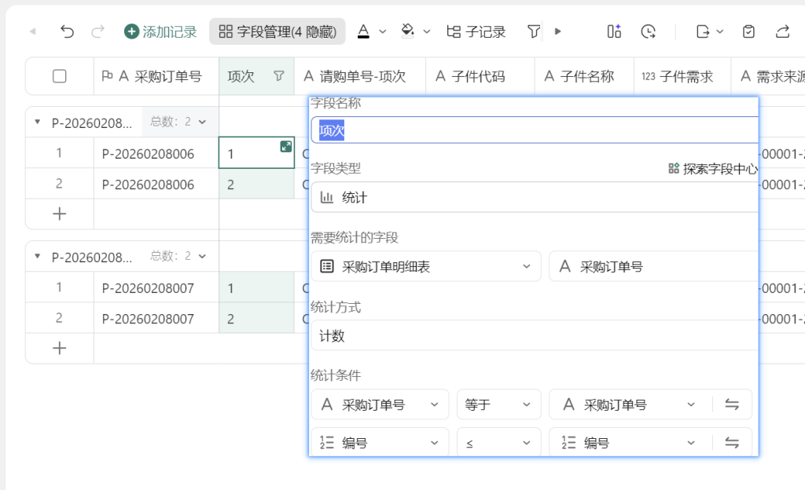
Task: Click the redo arrow icon
Action: (x=97, y=31)
